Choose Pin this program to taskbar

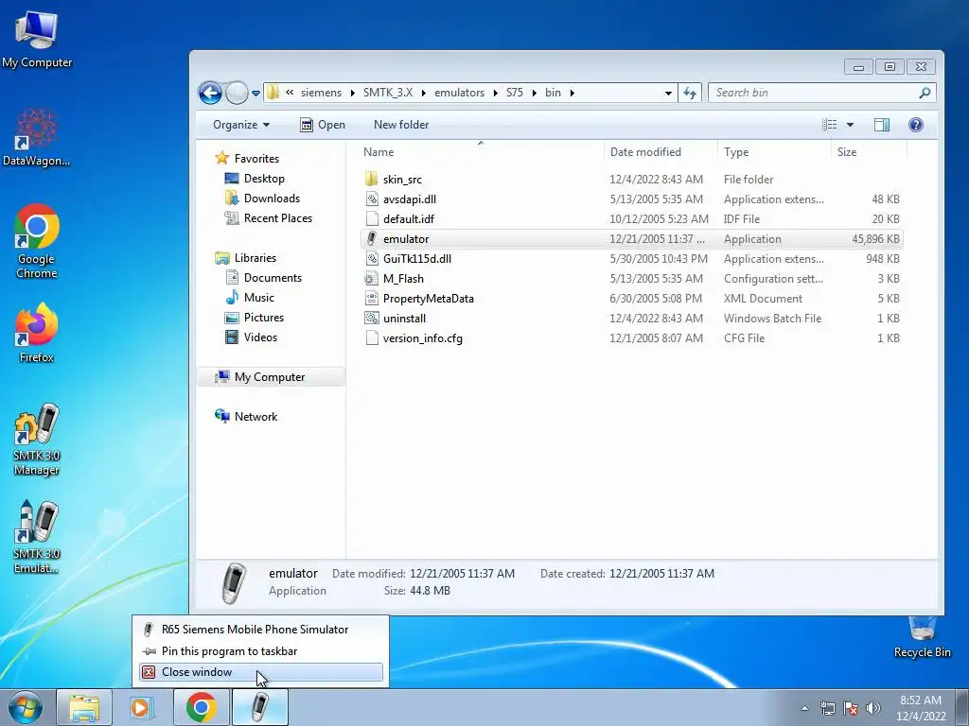tap(261, 651)
